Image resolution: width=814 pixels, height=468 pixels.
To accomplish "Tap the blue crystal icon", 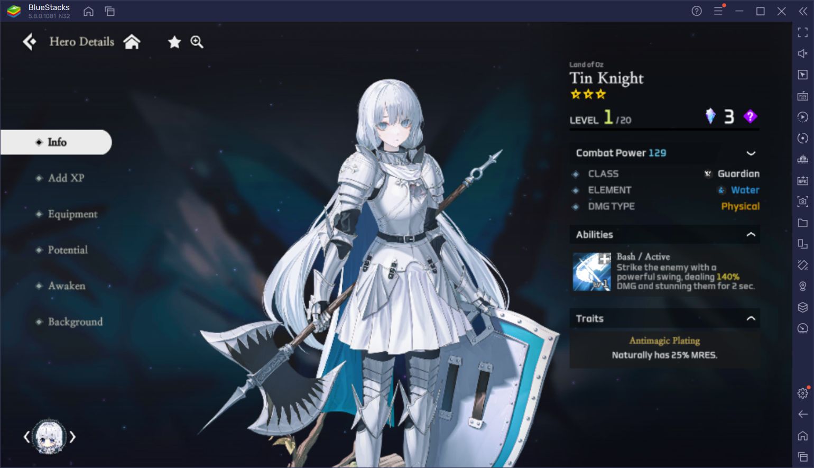I will click(x=710, y=116).
